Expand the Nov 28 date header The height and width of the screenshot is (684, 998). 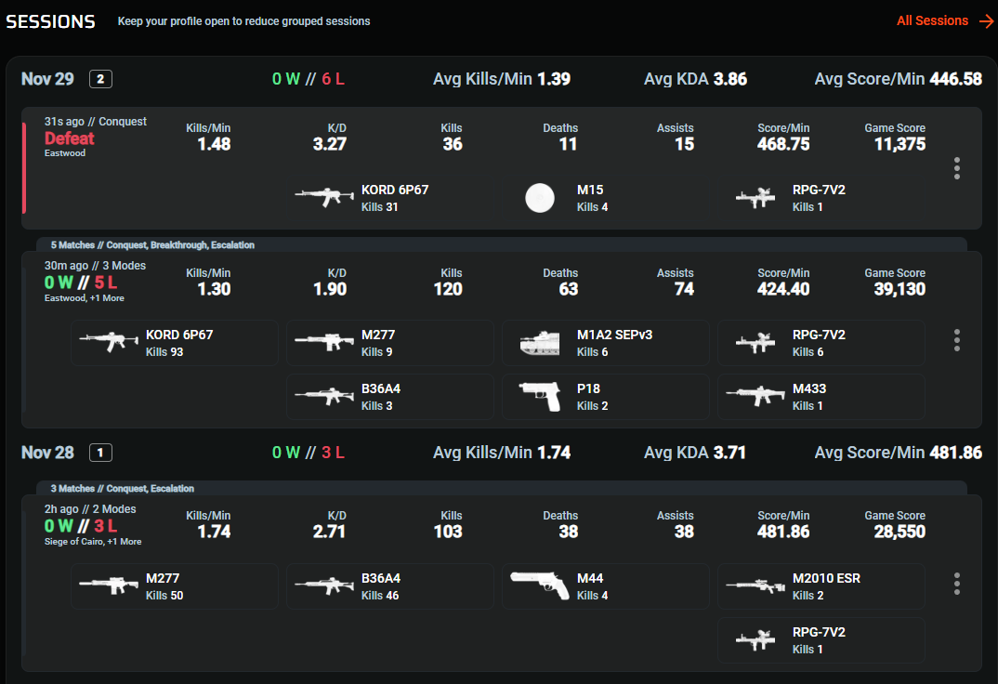(47, 453)
